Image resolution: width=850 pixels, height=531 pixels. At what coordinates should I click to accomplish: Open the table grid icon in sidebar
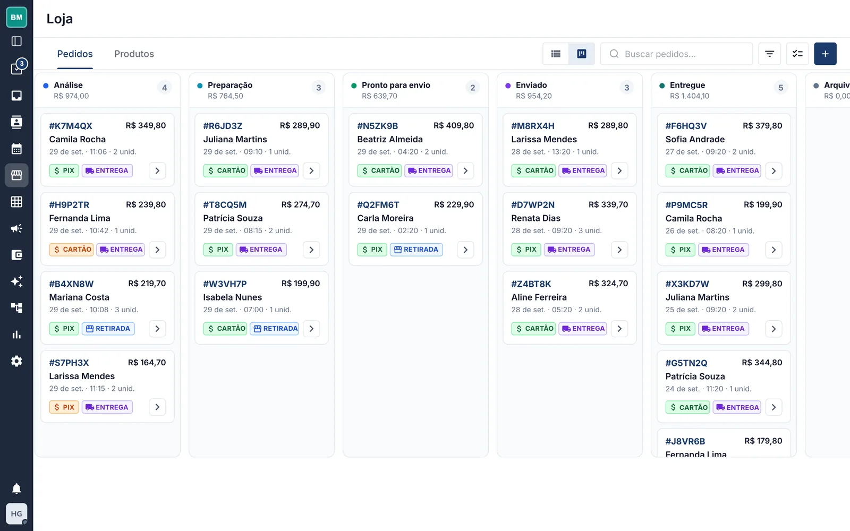pyautogui.click(x=16, y=202)
